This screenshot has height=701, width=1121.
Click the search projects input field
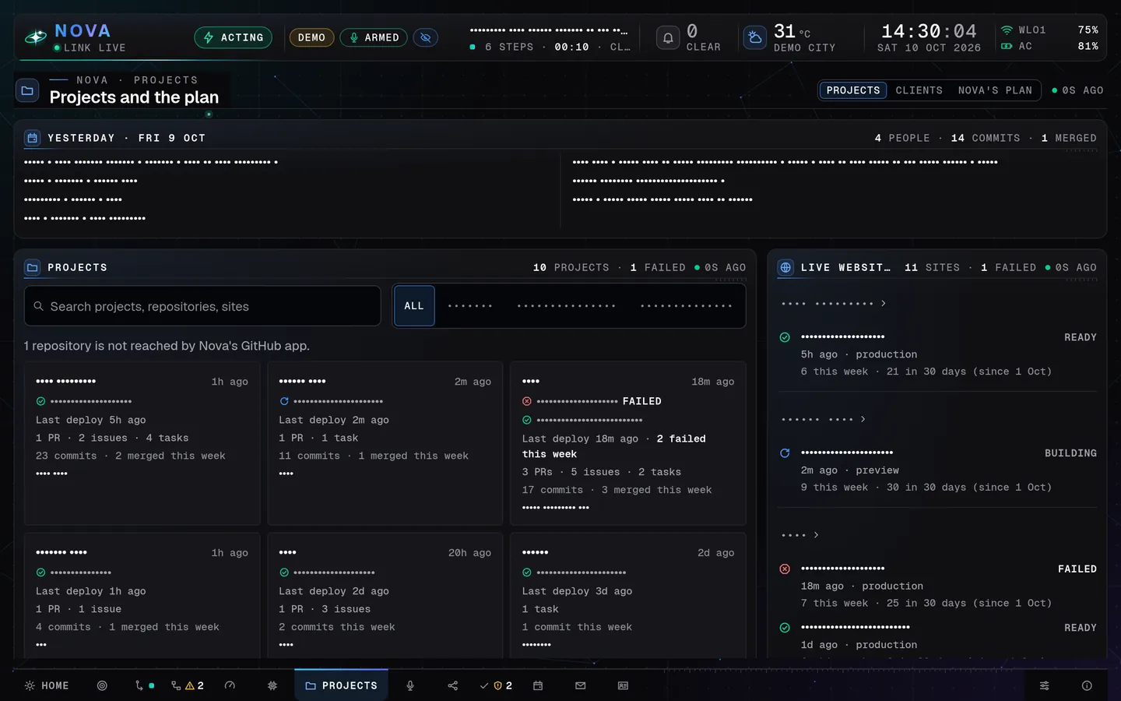click(x=202, y=306)
